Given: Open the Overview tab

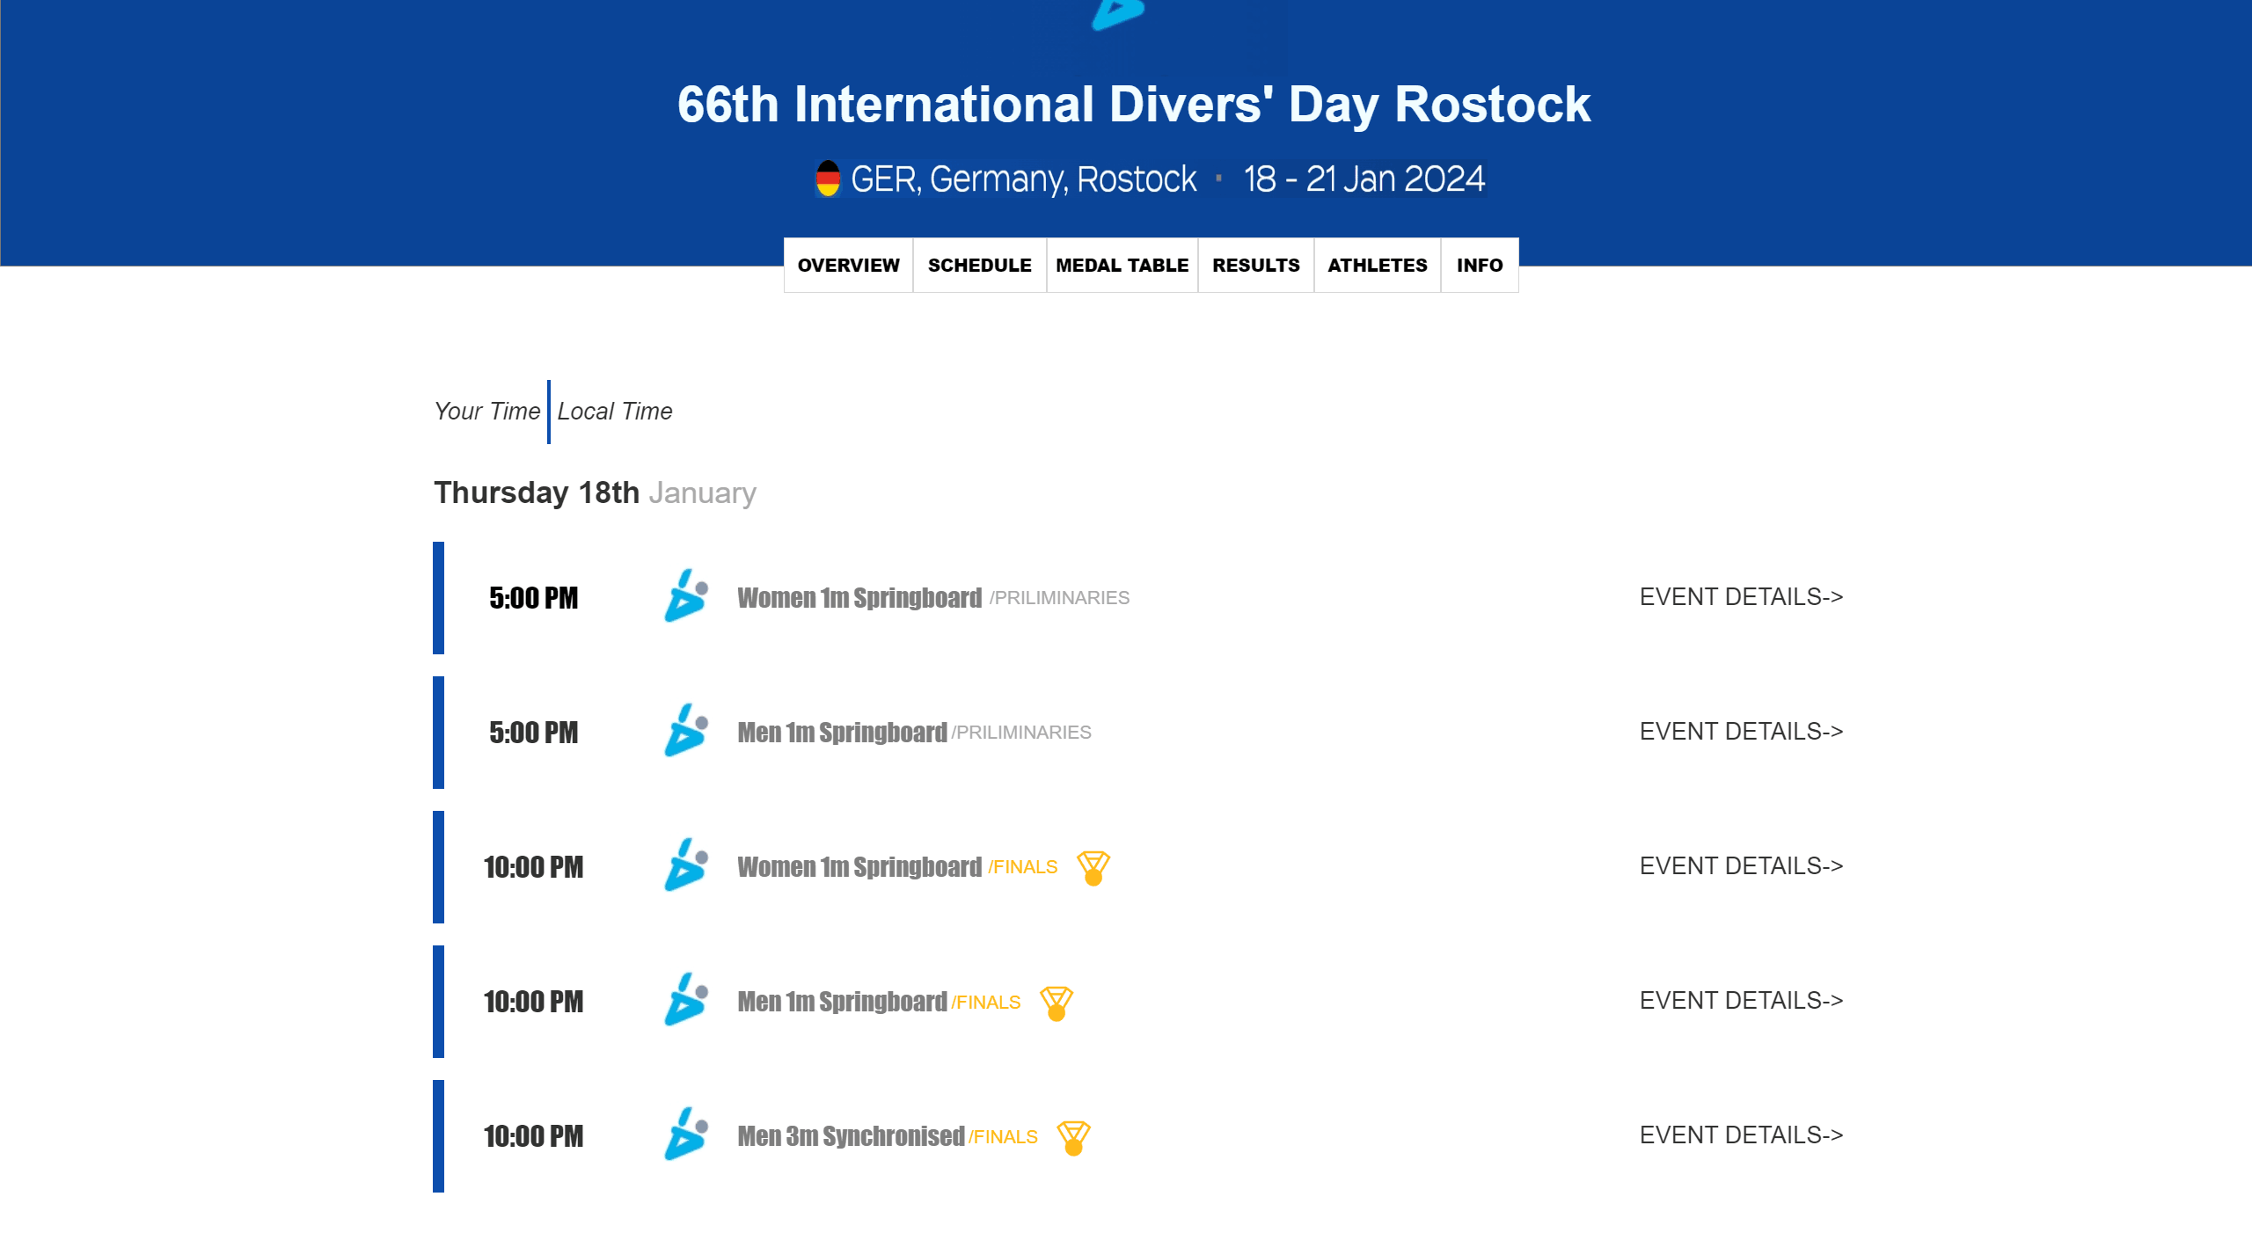Looking at the screenshot, I should pyautogui.click(x=848, y=266).
